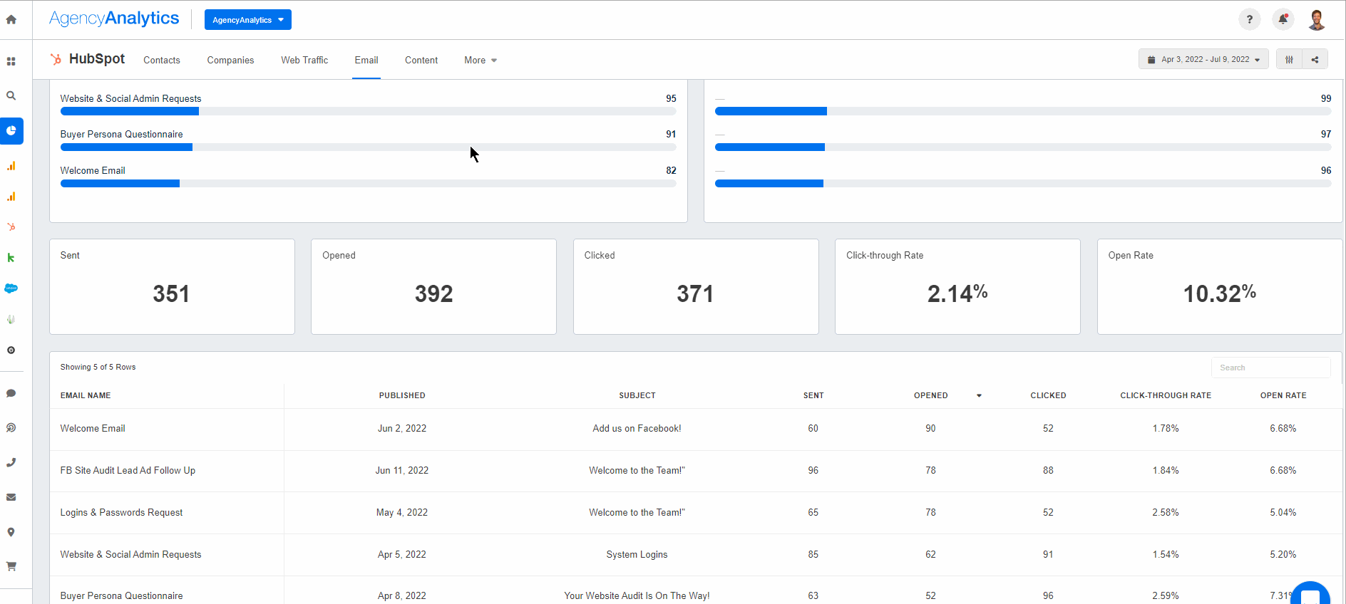Open the user profile avatar

pyautogui.click(x=1316, y=20)
